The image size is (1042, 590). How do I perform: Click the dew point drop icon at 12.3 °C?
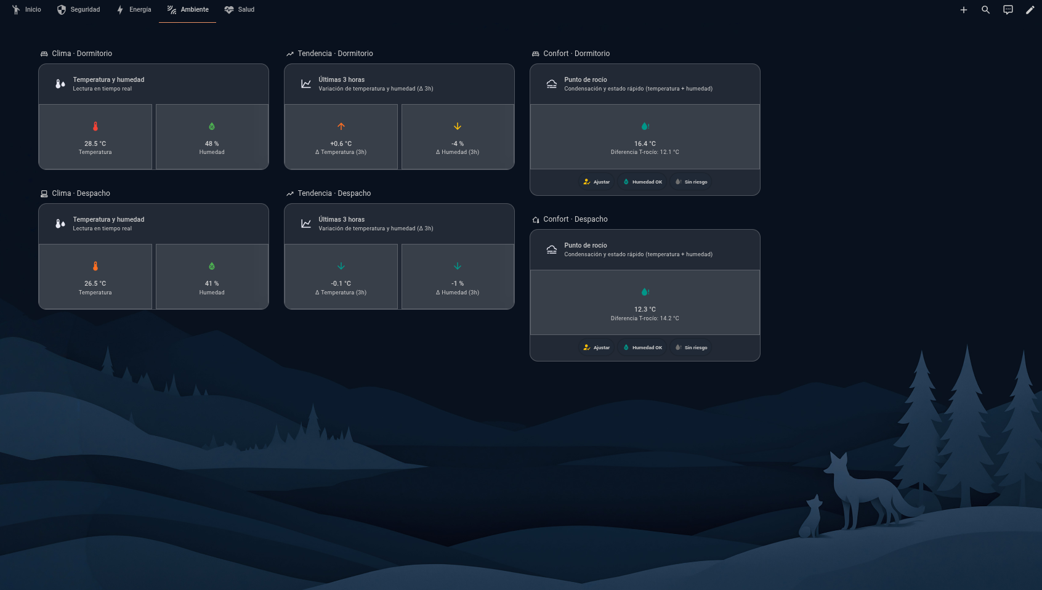pyautogui.click(x=645, y=292)
